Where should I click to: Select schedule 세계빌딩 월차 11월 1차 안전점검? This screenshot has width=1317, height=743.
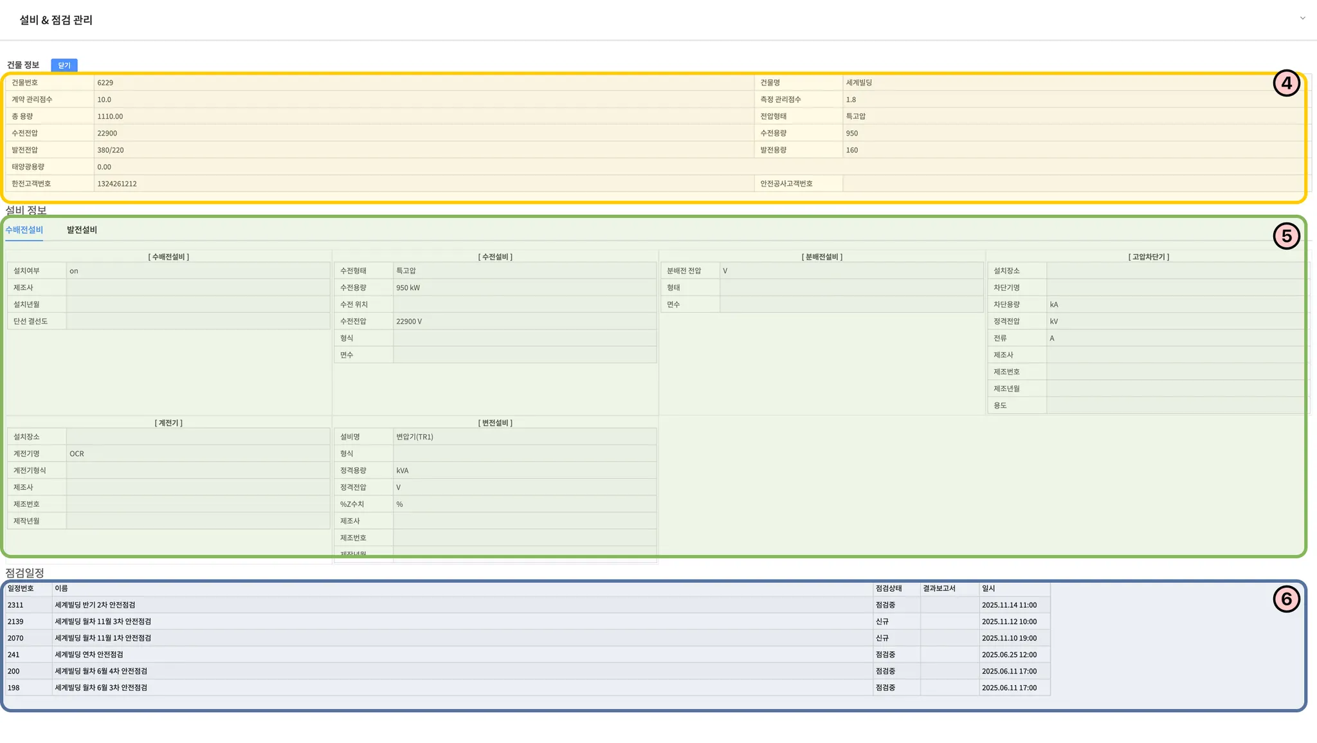pyautogui.click(x=103, y=638)
